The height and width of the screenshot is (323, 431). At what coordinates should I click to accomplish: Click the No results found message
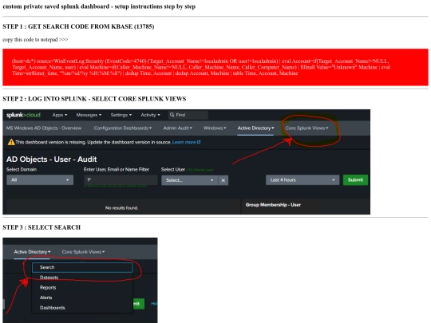(x=121, y=208)
